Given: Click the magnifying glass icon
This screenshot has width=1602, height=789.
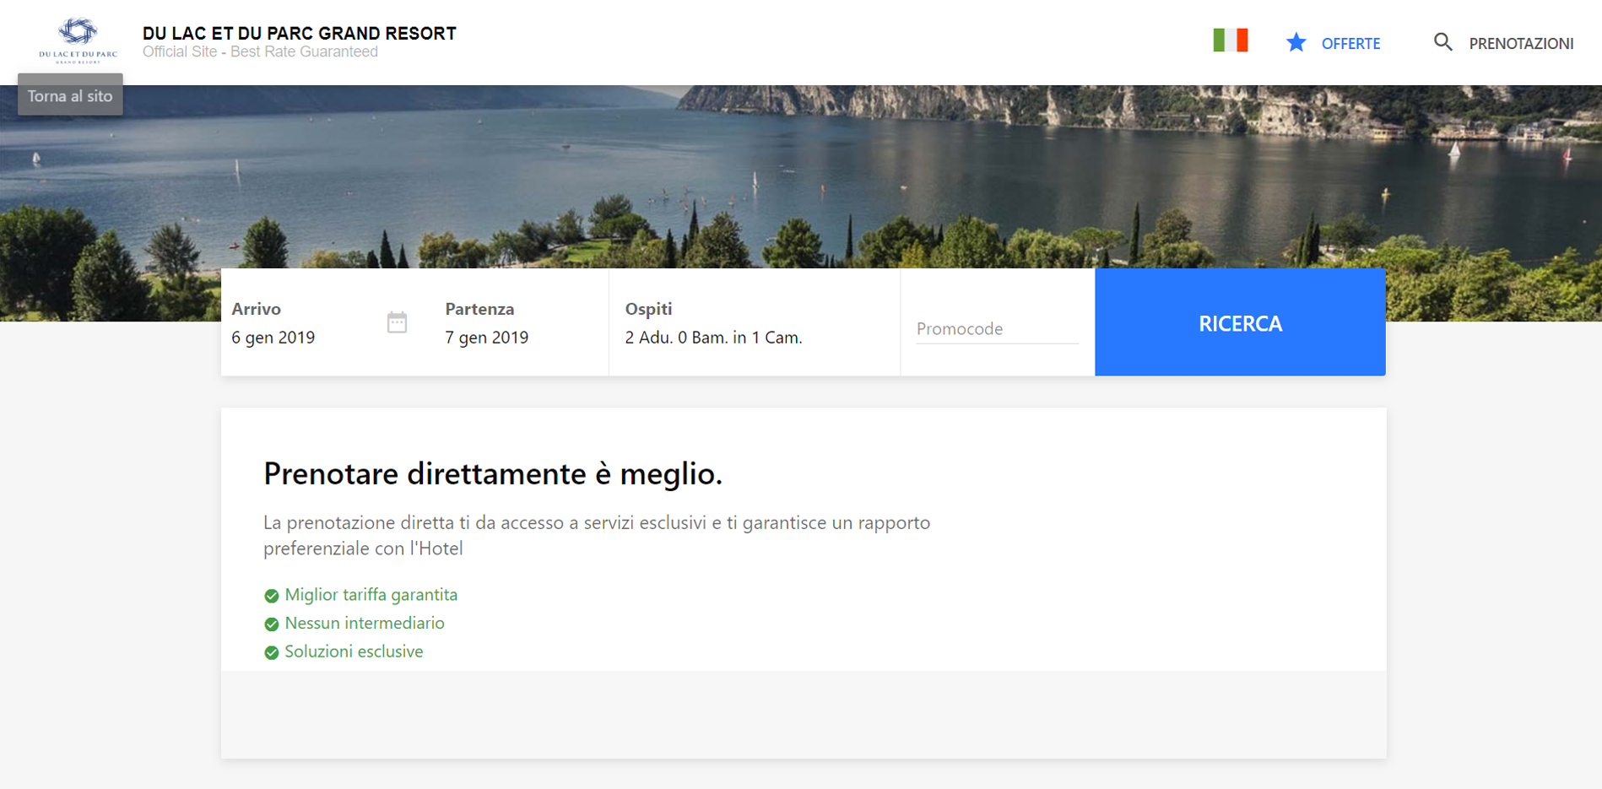Looking at the screenshot, I should (1442, 42).
